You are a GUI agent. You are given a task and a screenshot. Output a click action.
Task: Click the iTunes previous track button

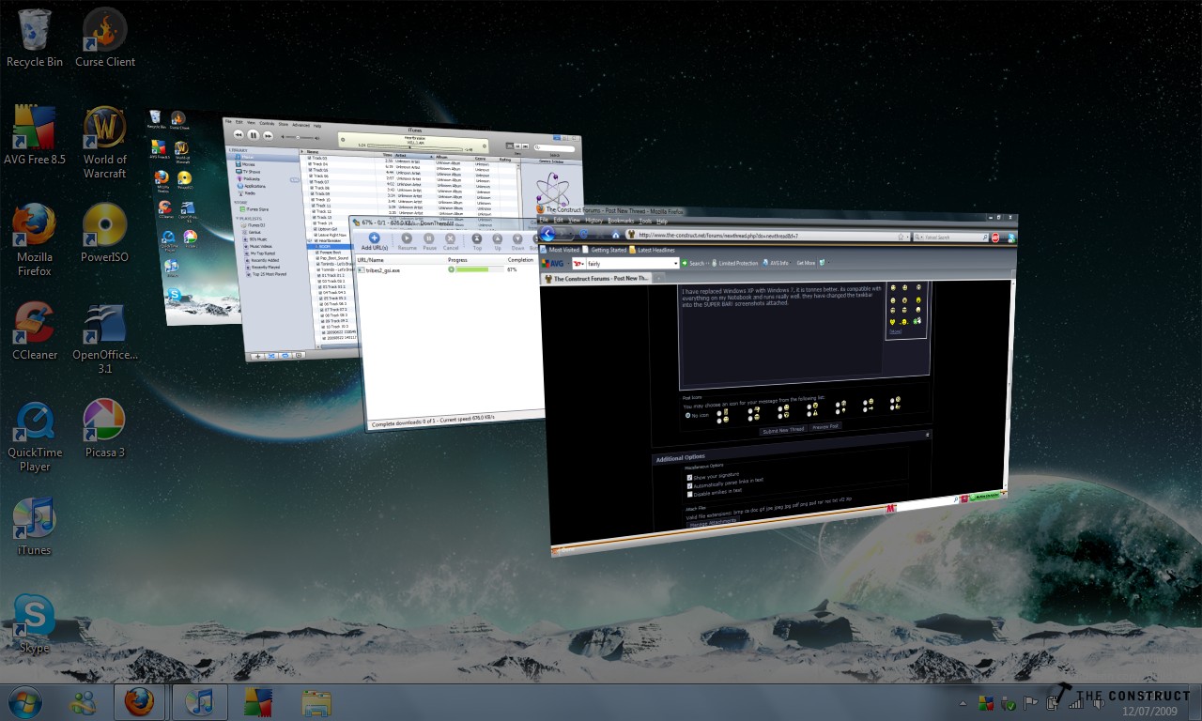point(239,134)
